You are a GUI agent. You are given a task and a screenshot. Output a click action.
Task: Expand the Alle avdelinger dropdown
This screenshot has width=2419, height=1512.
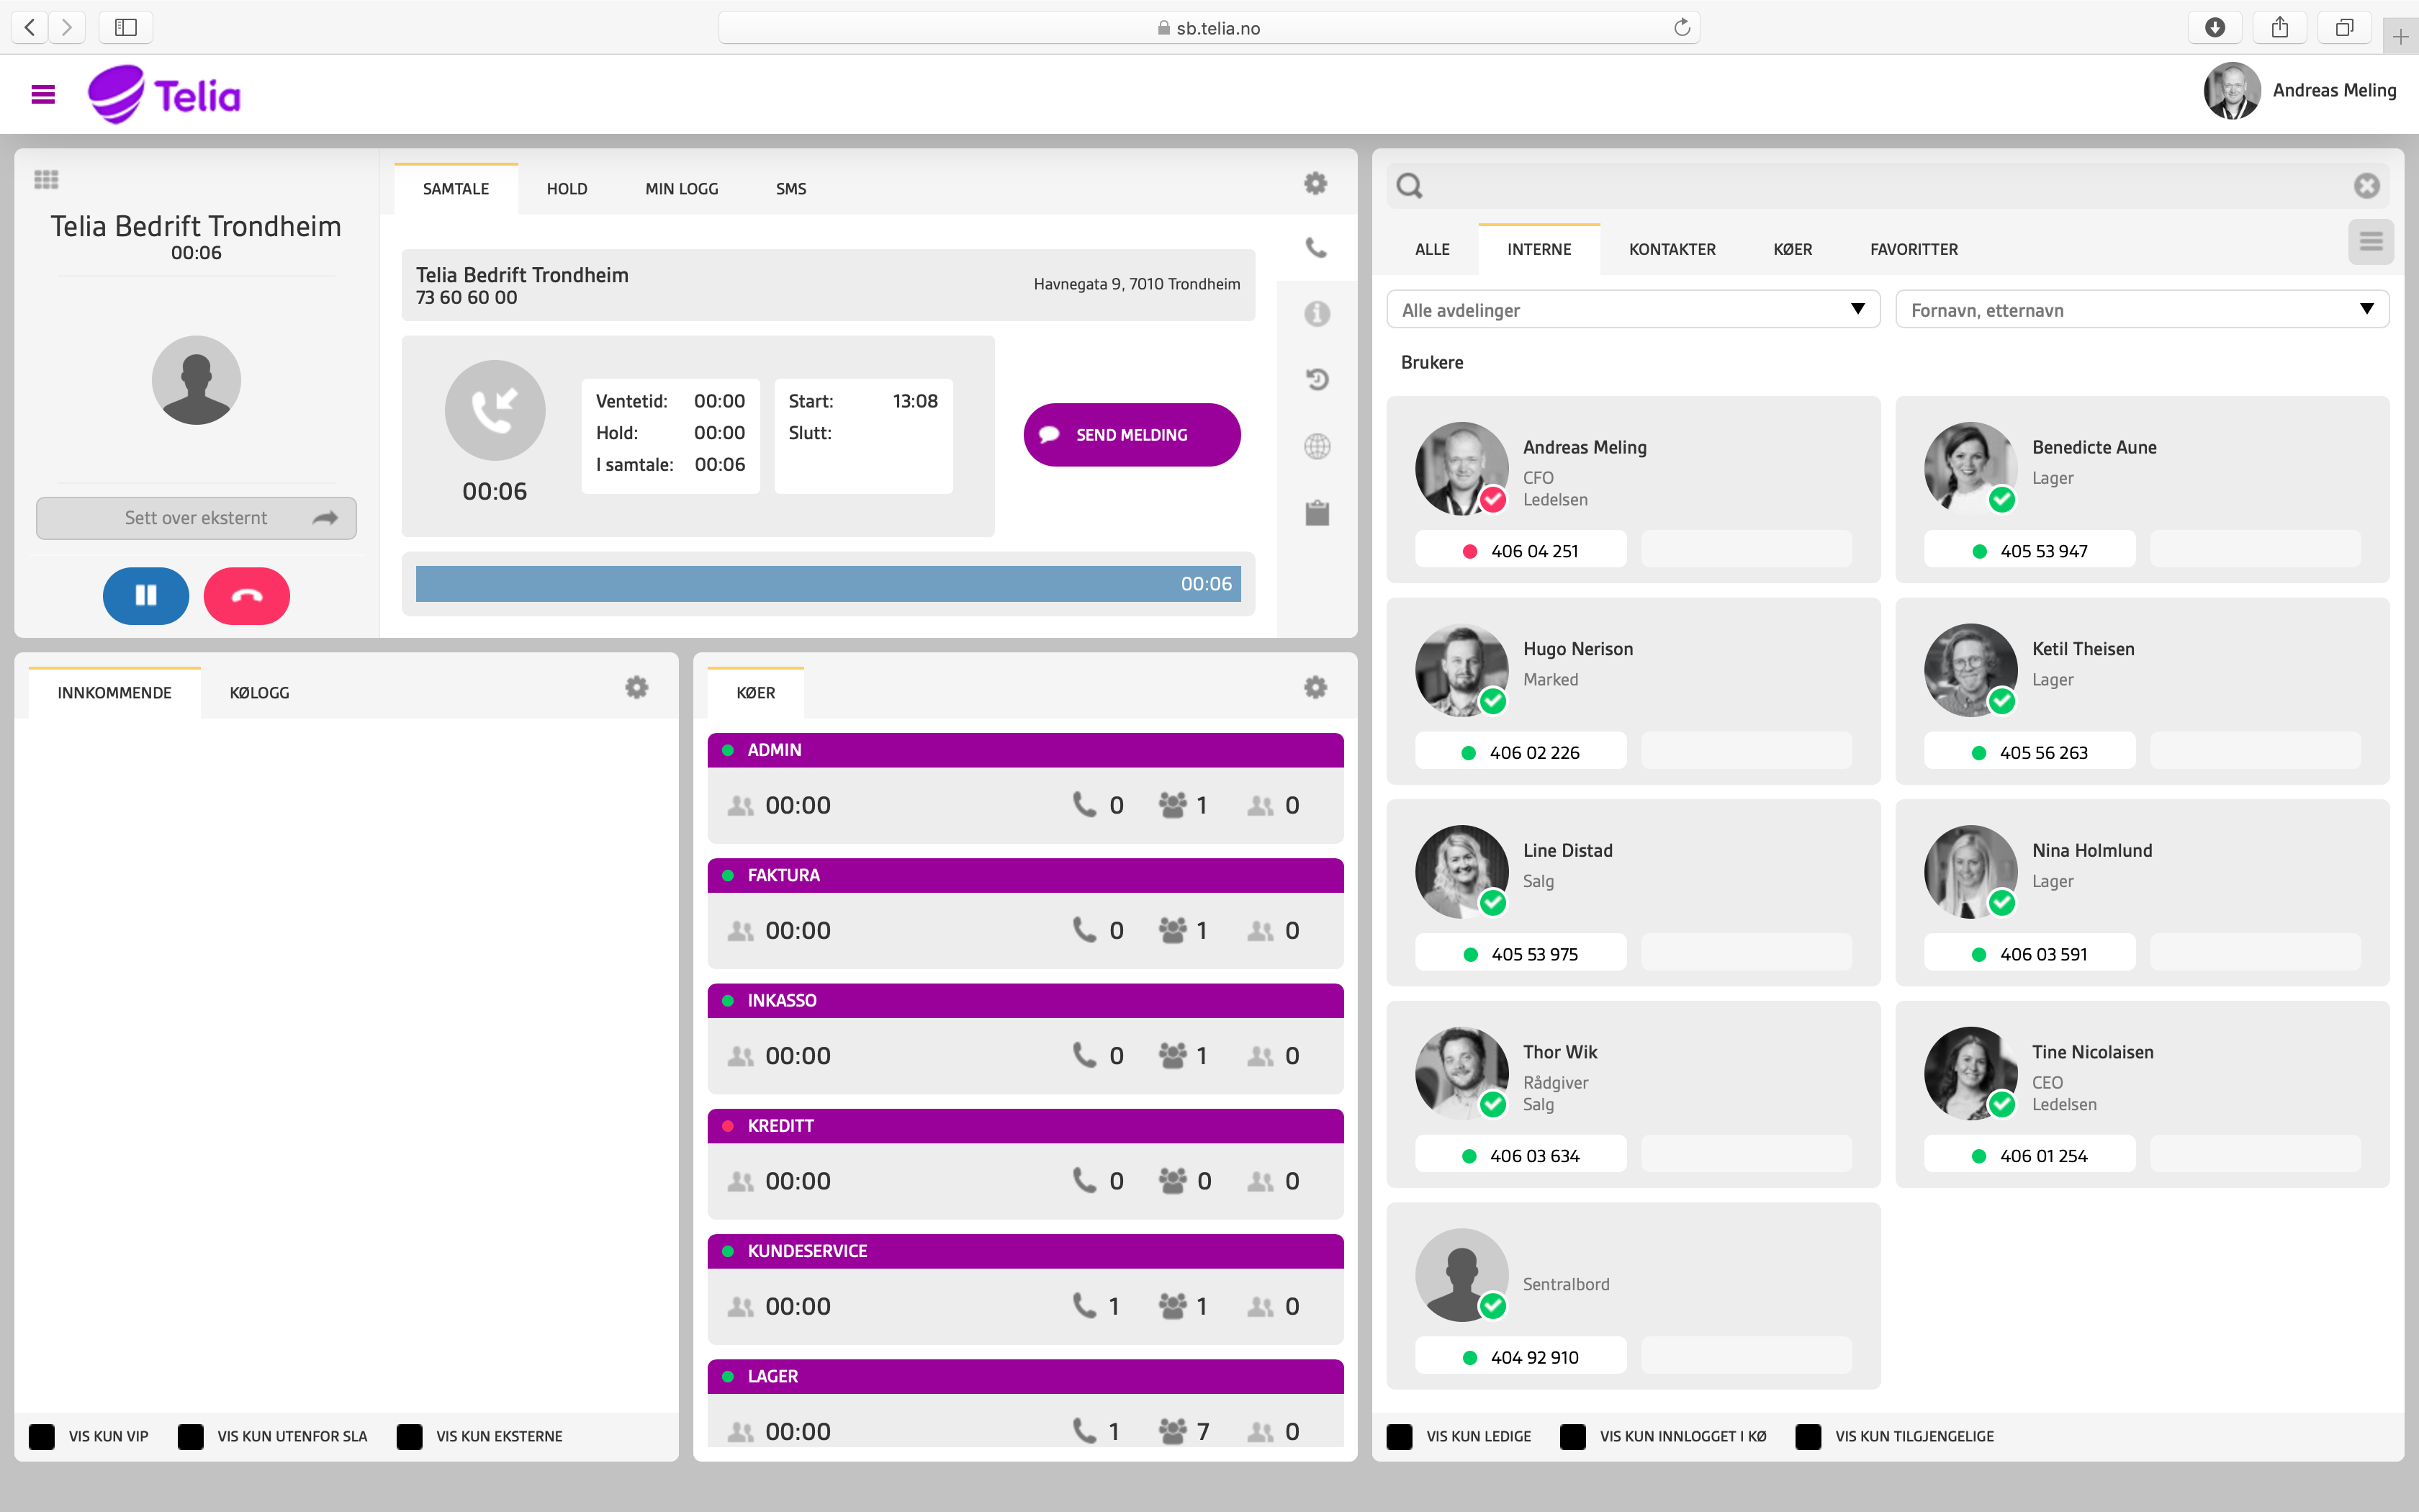point(1632,310)
